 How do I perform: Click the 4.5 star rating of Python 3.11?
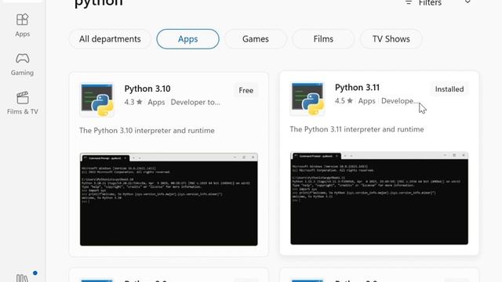344,101
